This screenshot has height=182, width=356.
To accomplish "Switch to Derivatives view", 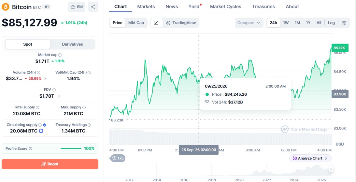I will pyautogui.click(x=72, y=44).
